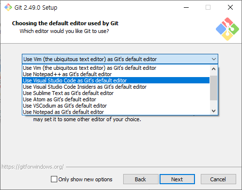Choose Sublime Text as Git's default editor

click(x=116, y=93)
